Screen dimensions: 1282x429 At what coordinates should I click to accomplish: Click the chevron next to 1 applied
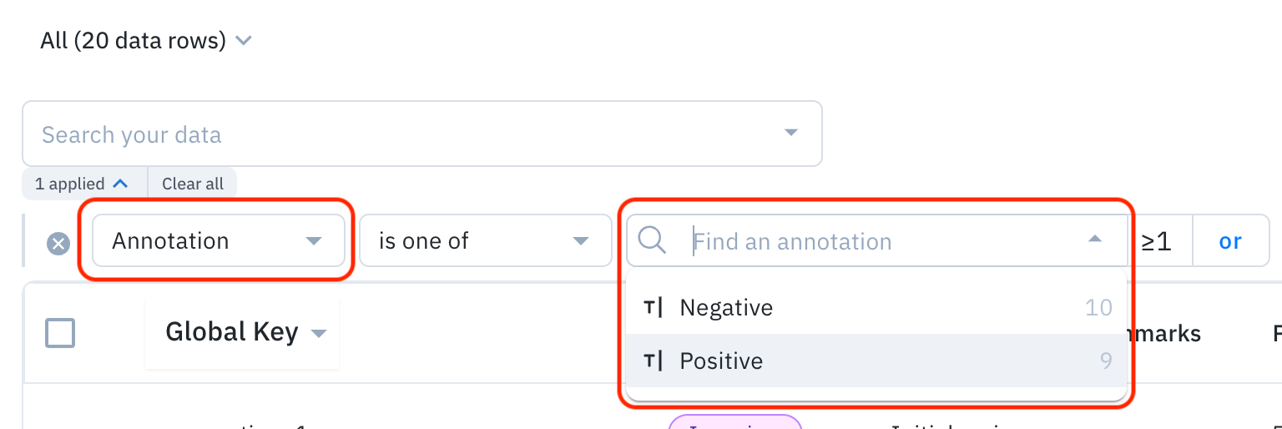click(120, 184)
